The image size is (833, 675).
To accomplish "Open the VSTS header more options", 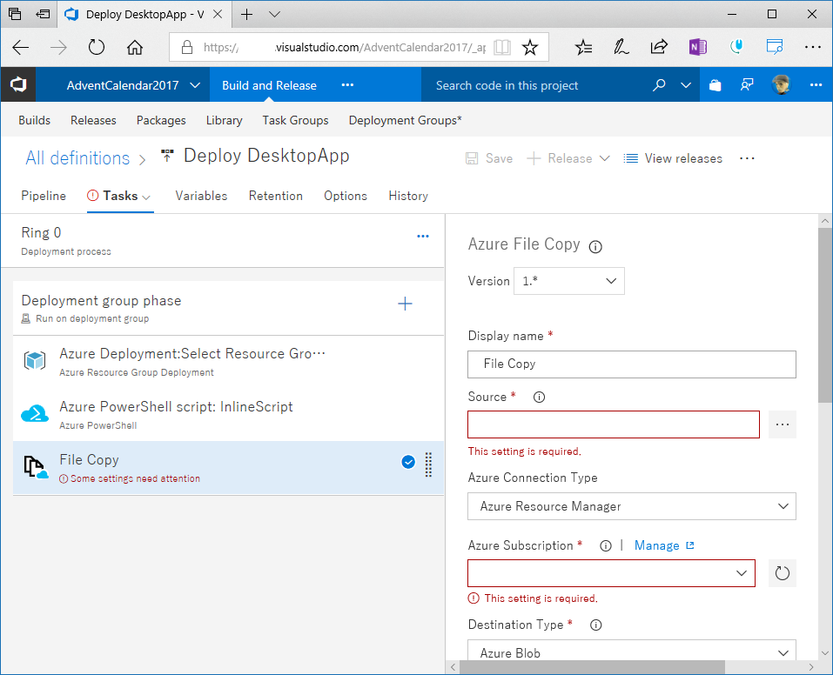I will (816, 85).
